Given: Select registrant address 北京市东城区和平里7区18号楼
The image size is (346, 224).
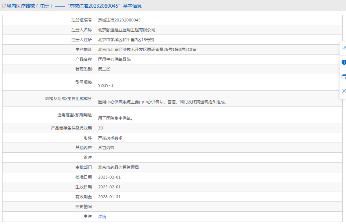Looking at the screenshot, I should (126, 40).
